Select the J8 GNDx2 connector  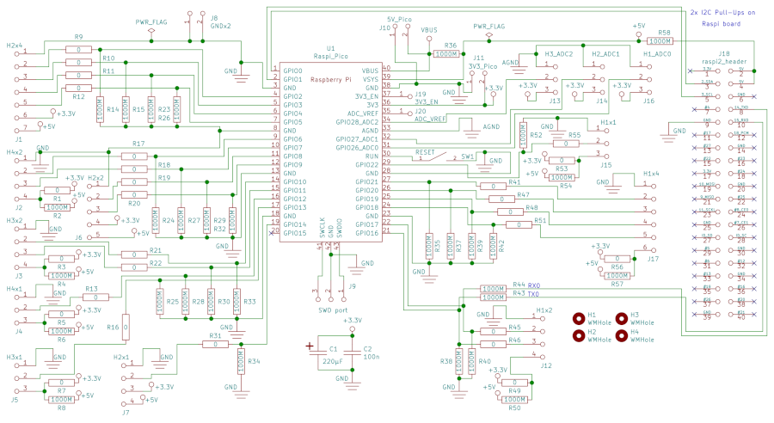(195, 26)
